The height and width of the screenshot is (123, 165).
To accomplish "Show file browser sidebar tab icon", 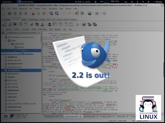I will 6,116.
